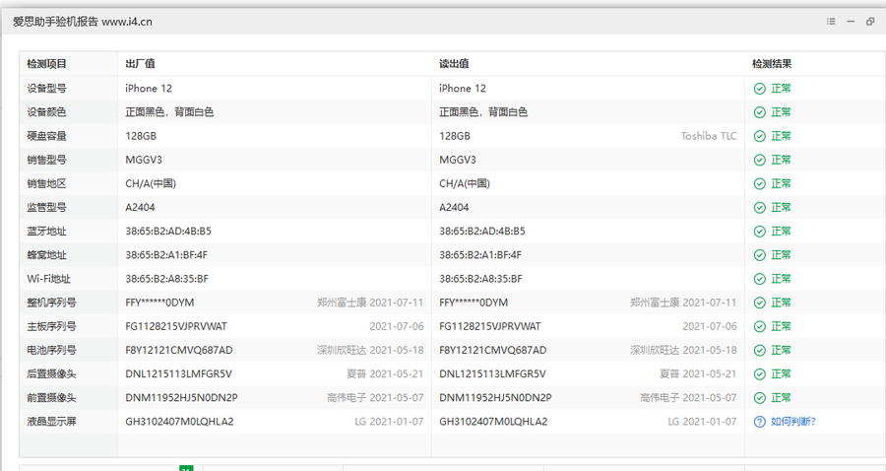Image resolution: width=886 pixels, height=471 pixels.
Task: Restore the report window size
Action: pos(870,22)
